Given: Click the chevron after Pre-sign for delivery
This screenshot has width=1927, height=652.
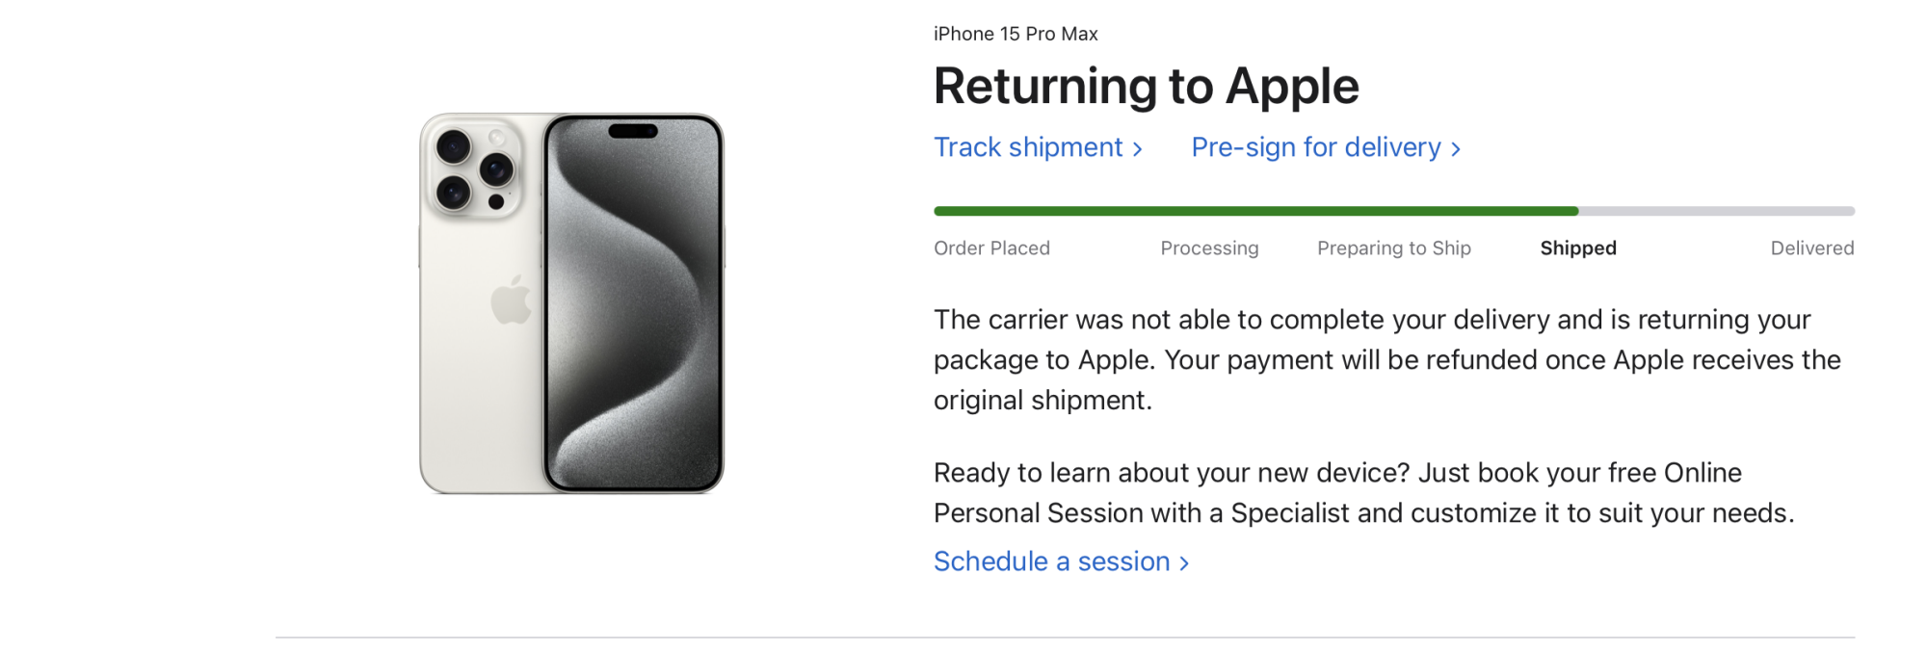Looking at the screenshot, I should click(x=1455, y=149).
